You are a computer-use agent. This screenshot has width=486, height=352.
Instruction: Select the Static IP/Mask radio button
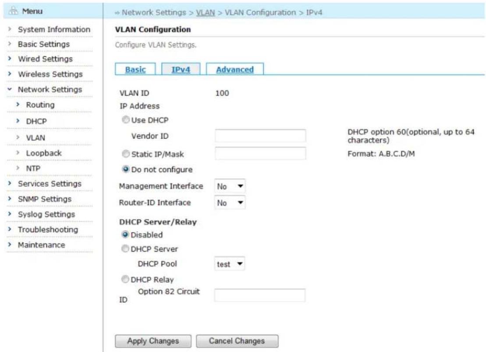point(125,153)
